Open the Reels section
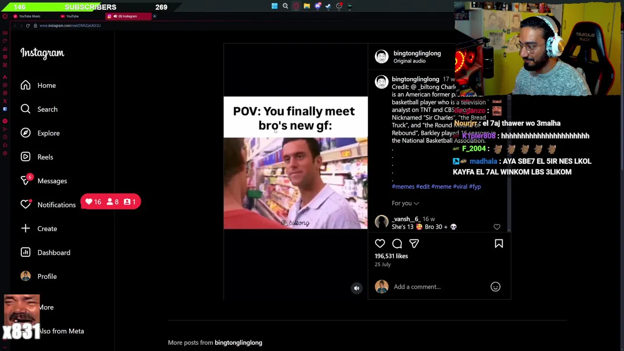 click(37, 157)
